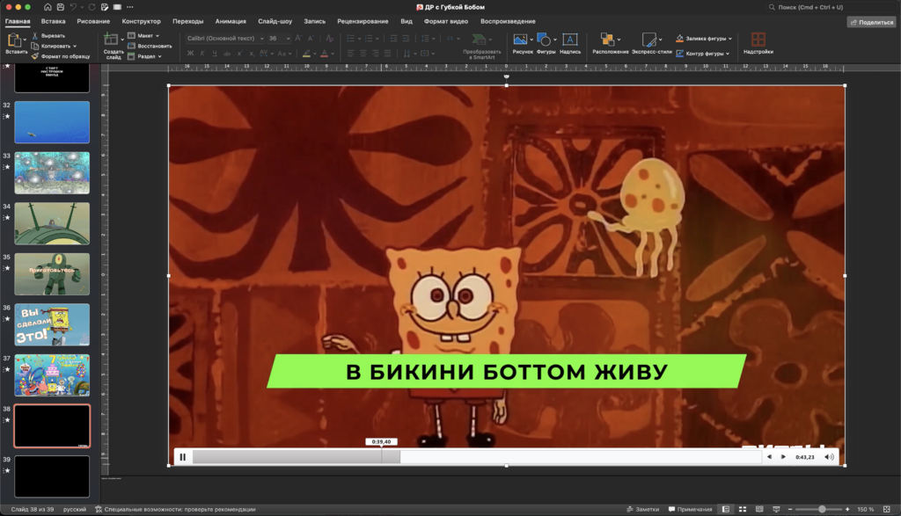Click Формат по образцу format painter

coord(61,56)
